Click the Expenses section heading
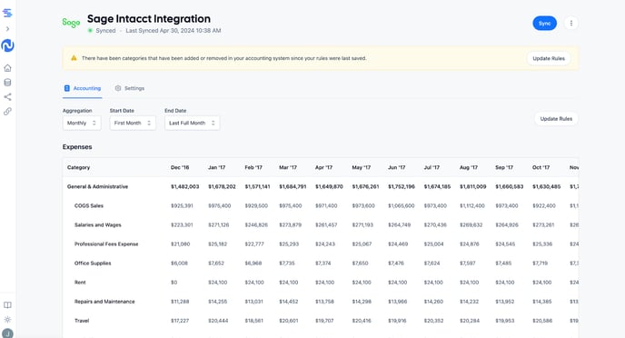 77,146
